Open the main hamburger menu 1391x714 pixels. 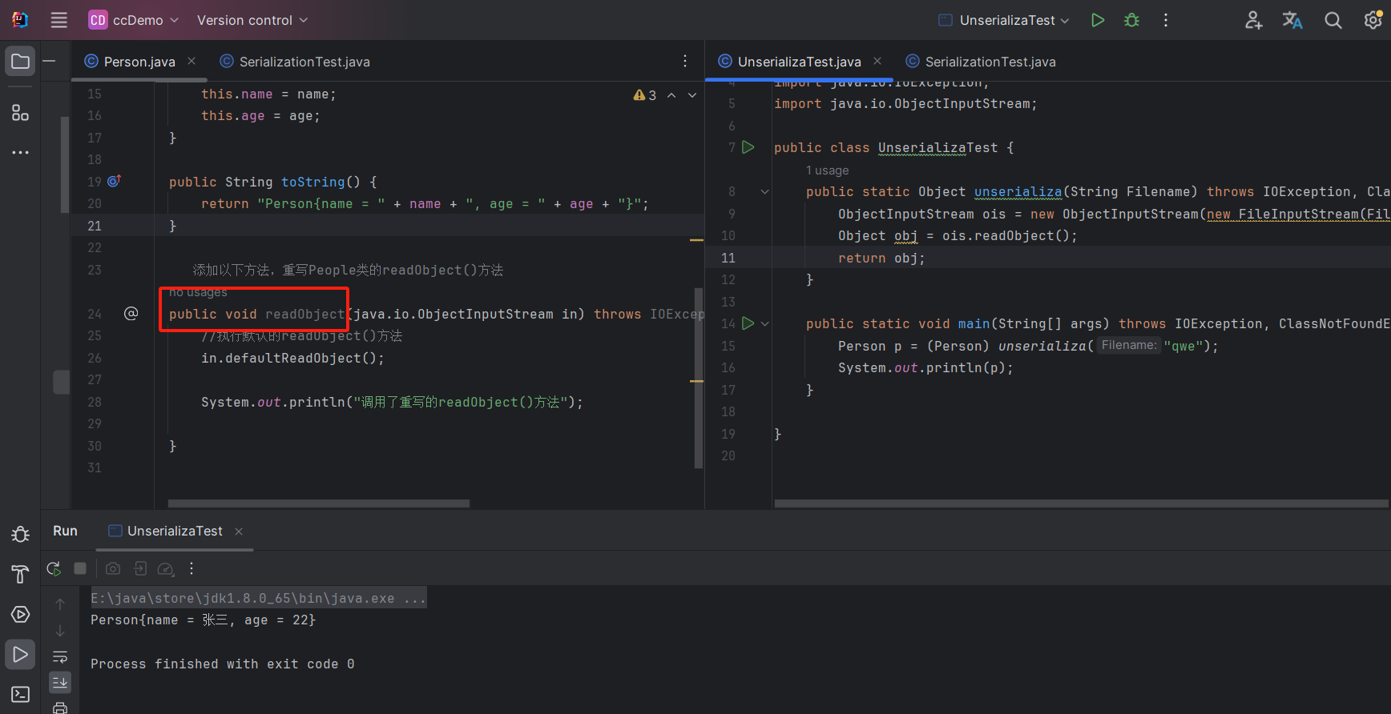tap(58, 20)
